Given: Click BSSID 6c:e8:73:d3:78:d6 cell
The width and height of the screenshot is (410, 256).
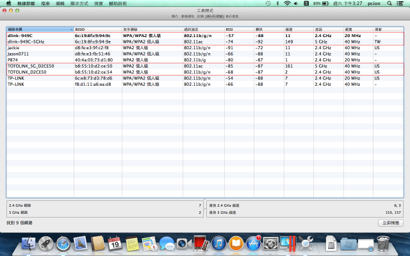Looking at the screenshot, I should (x=94, y=78).
